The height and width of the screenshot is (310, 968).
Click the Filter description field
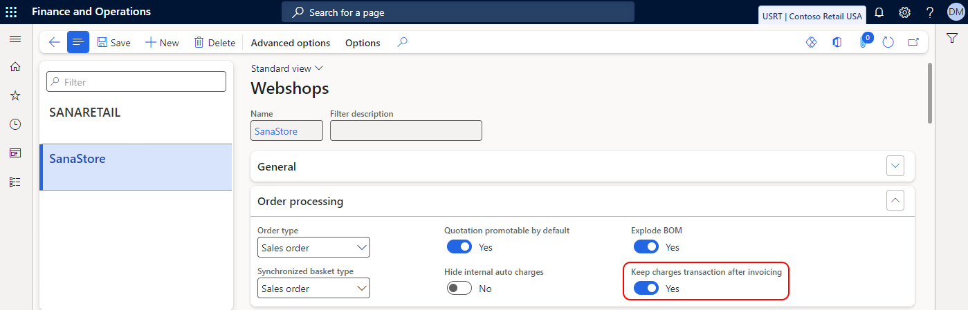click(406, 130)
